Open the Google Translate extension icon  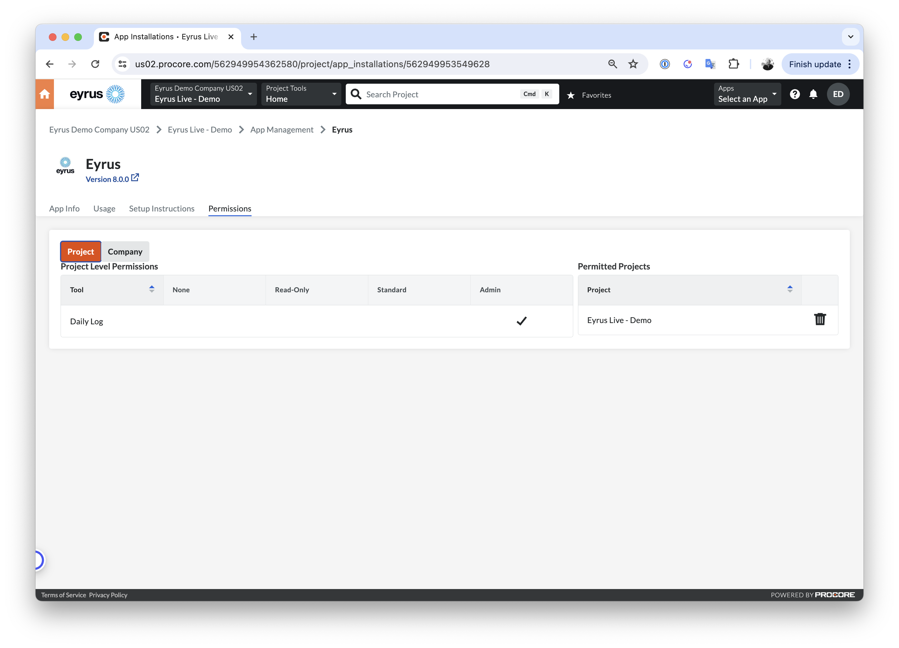click(x=710, y=64)
